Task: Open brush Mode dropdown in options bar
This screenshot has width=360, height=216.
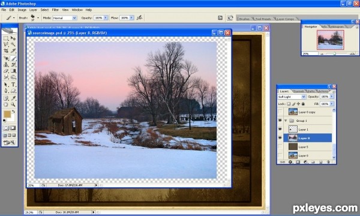Action: point(74,17)
